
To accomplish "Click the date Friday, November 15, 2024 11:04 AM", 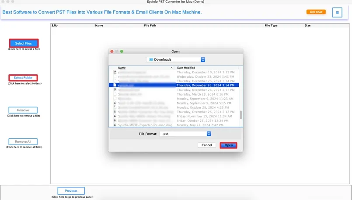I will tap(205, 116).
